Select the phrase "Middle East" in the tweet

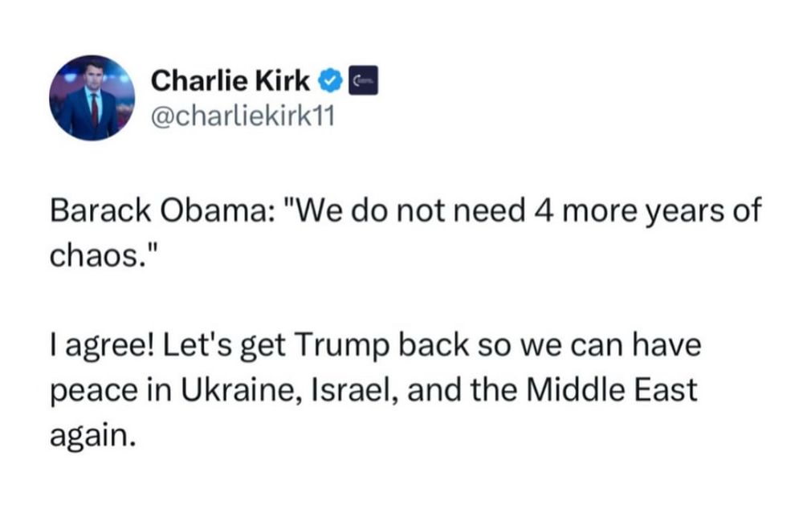pos(612,389)
